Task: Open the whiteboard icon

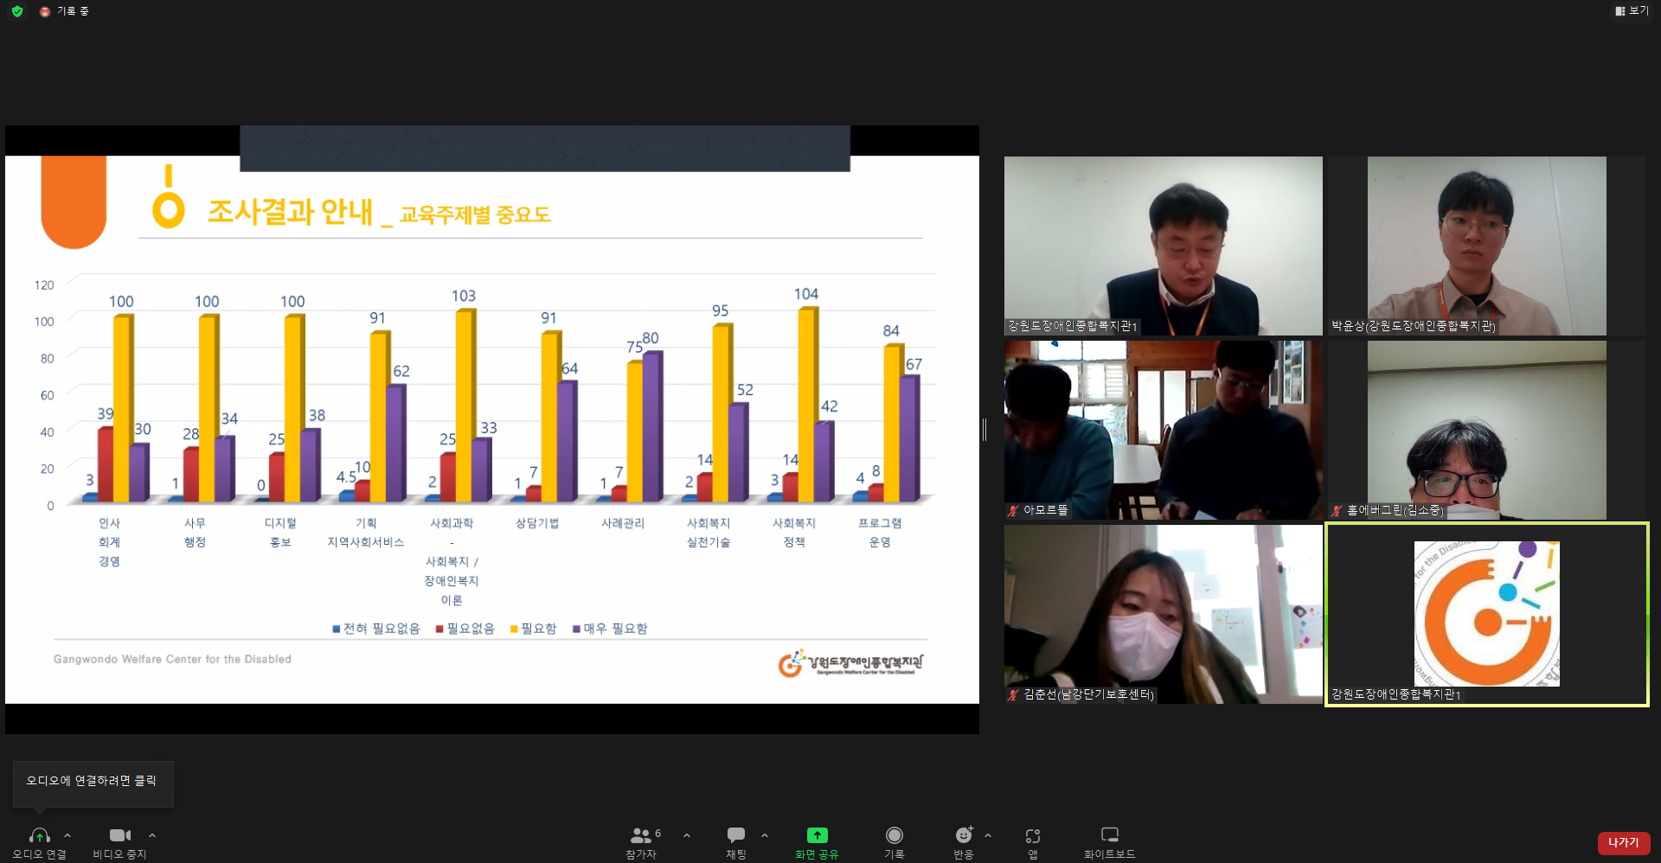Action: (1110, 834)
